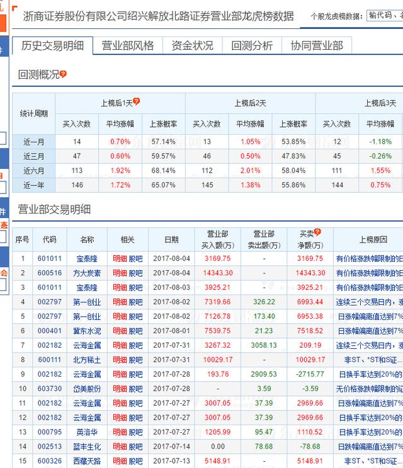
Task: Open stock code 603730
Action: click(50, 389)
